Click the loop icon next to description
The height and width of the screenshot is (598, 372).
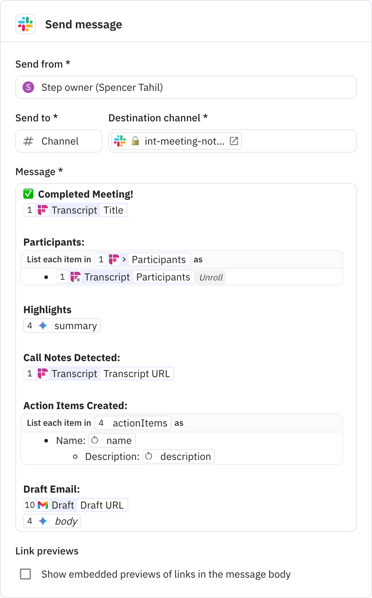pyautogui.click(x=149, y=456)
